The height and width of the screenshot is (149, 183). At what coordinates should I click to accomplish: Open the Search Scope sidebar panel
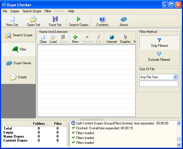pyautogui.click(x=19, y=35)
